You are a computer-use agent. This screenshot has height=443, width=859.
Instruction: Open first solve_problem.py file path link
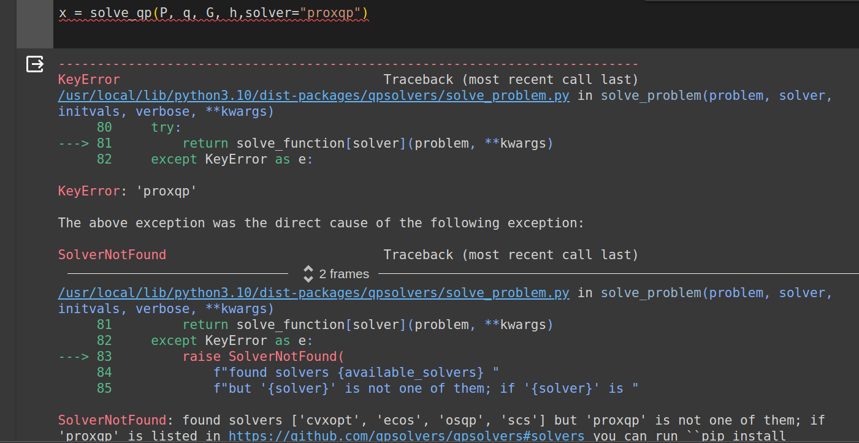pyautogui.click(x=314, y=96)
